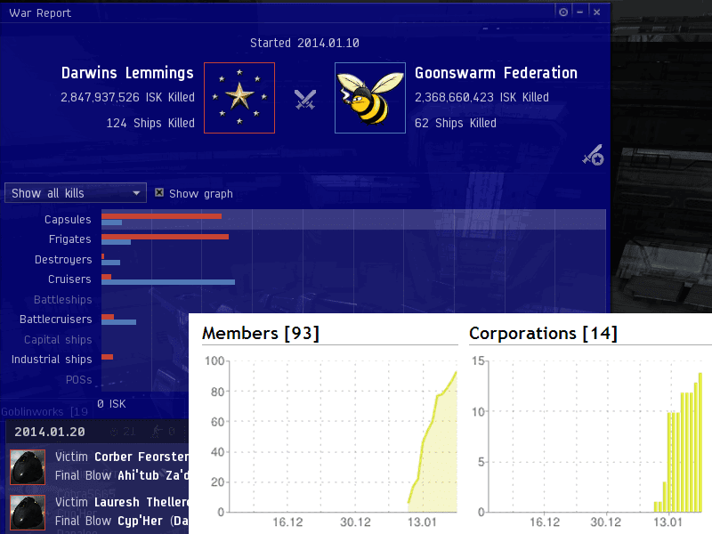Viewport: 712px width, 534px height.
Task: Click the sword and star allies icon
Action: click(593, 155)
